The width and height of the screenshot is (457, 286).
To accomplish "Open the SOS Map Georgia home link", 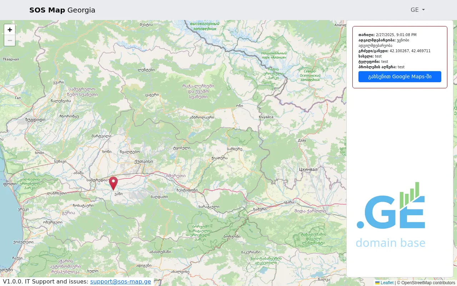I will click(62, 10).
